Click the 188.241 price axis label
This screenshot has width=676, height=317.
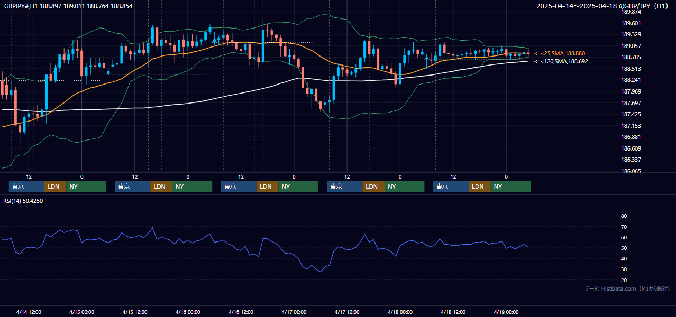pos(631,80)
